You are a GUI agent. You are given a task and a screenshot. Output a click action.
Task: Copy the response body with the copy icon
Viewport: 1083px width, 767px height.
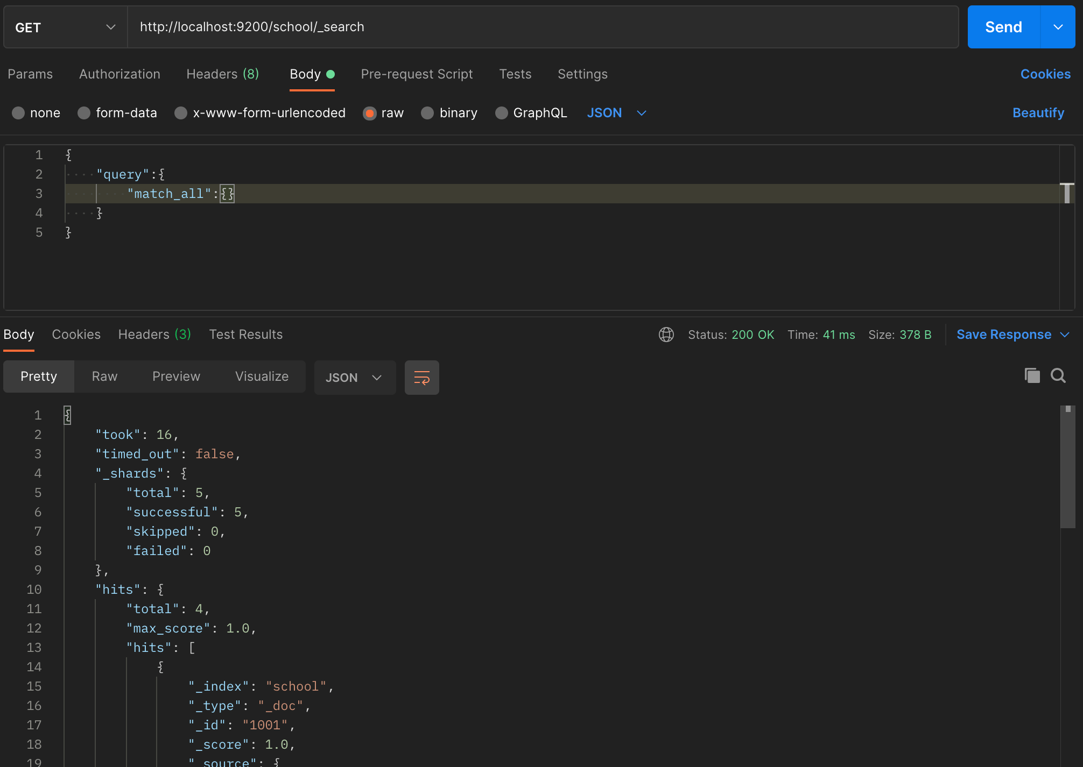(x=1032, y=375)
